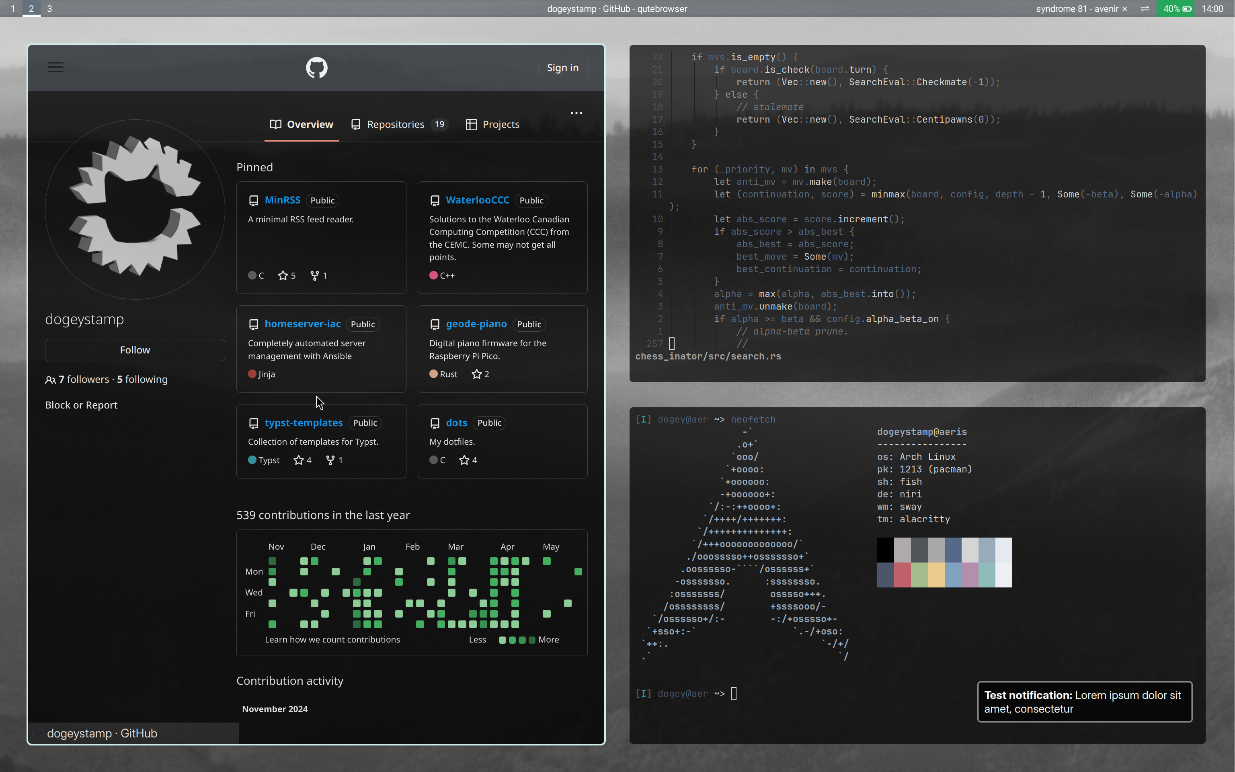Click the Jinja language label on homeserver-iac

267,374
